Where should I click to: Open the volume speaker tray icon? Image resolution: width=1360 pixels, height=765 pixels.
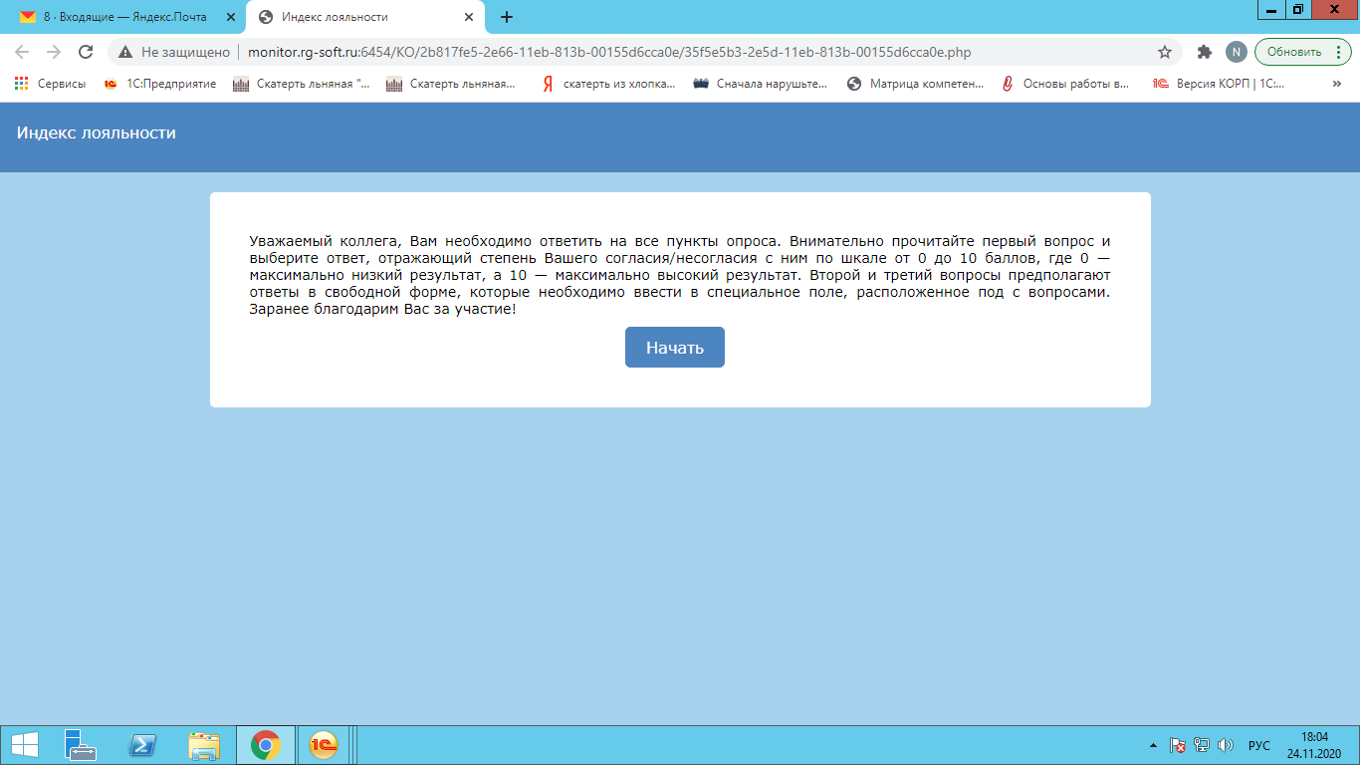1226,745
